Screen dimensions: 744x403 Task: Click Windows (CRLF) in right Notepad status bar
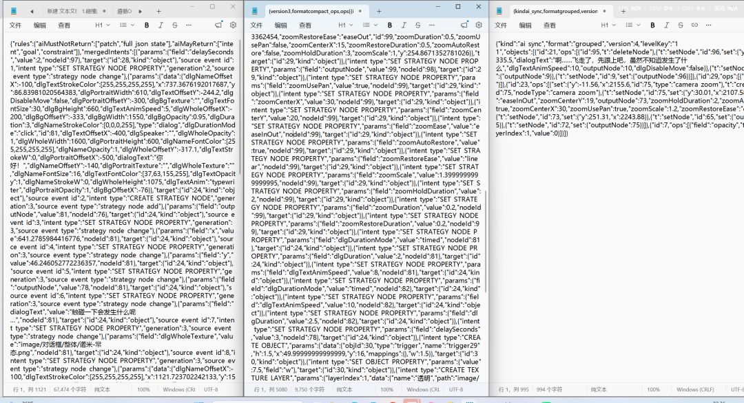(695, 390)
